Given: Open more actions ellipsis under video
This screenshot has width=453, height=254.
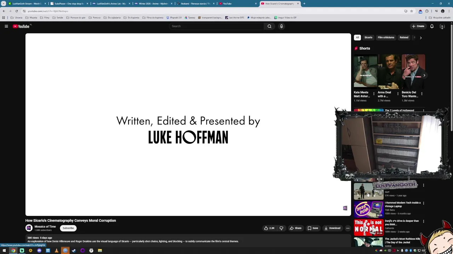Looking at the screenshot, I should (x=348, y=228).
